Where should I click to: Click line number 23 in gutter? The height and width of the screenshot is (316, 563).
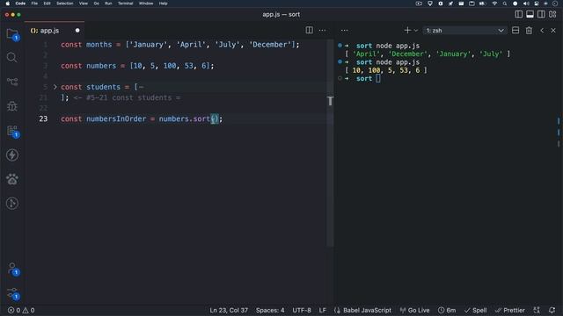(43, 118)
